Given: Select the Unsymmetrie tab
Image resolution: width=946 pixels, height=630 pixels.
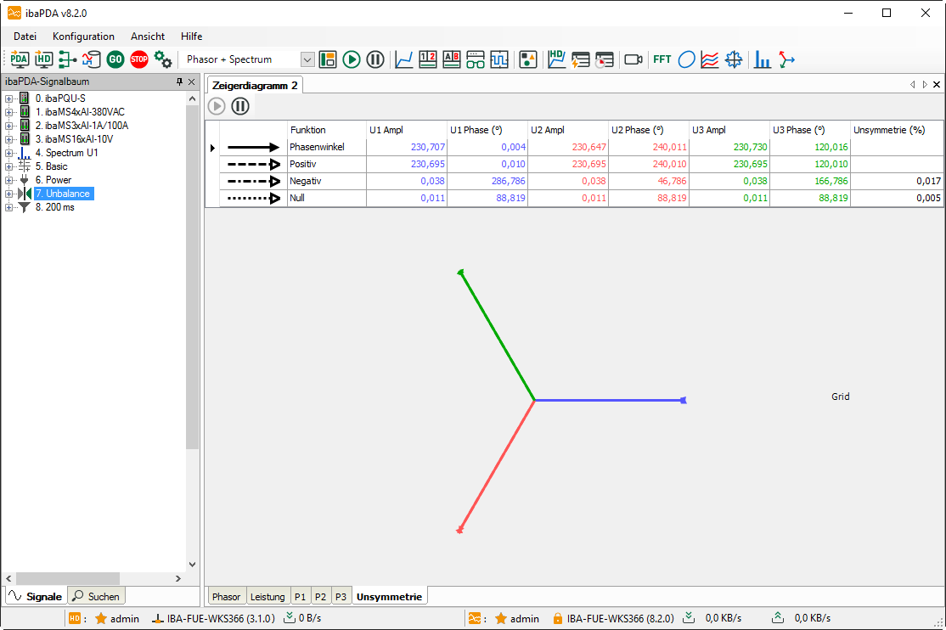Looking at the screenshot, I should tap(389, 596).
